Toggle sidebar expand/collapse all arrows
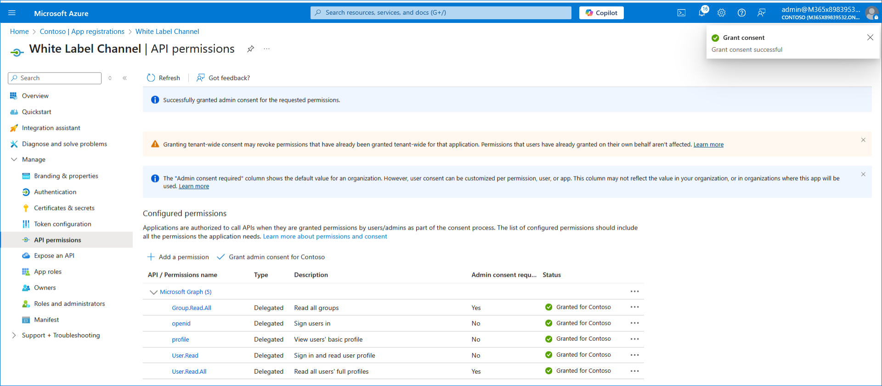 click(x=110, y=78)
